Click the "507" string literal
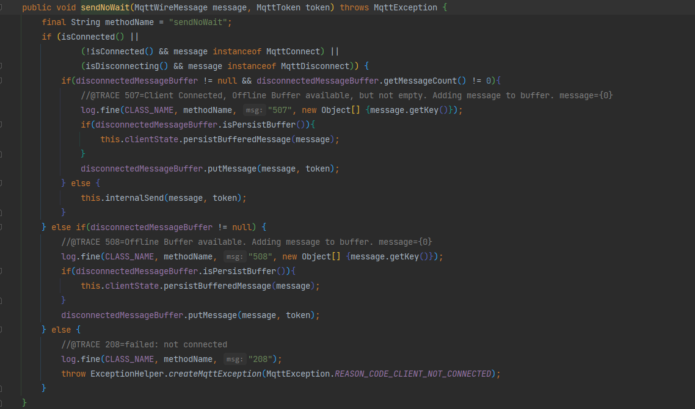The image size is (695, 409). point(280,110)
